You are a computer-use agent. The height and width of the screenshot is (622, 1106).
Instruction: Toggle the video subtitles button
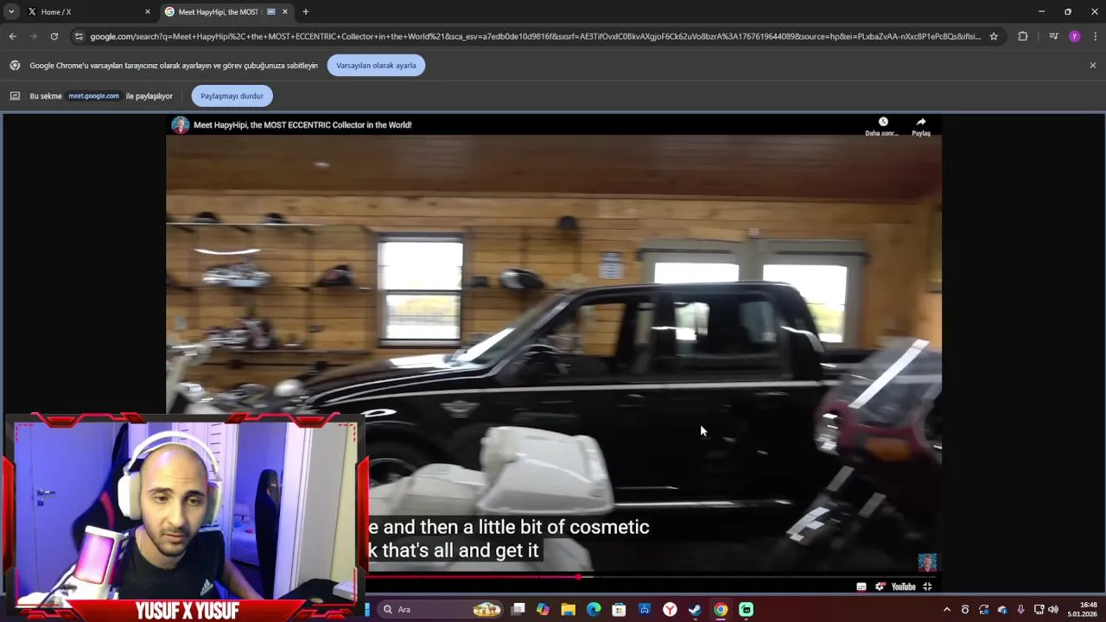[x=861, y=587]
